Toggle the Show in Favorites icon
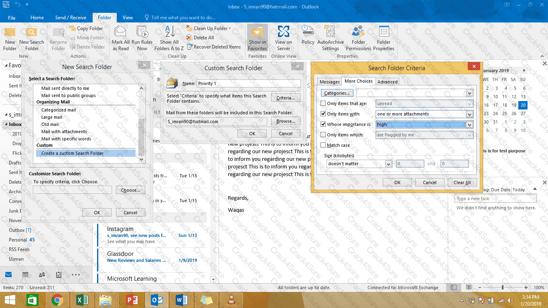 [x=257, y=32]
